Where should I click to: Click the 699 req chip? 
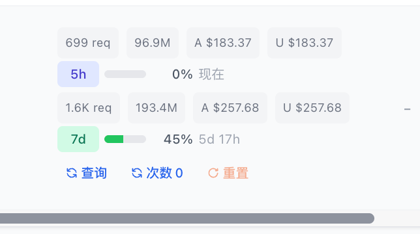tap(88, 43)
